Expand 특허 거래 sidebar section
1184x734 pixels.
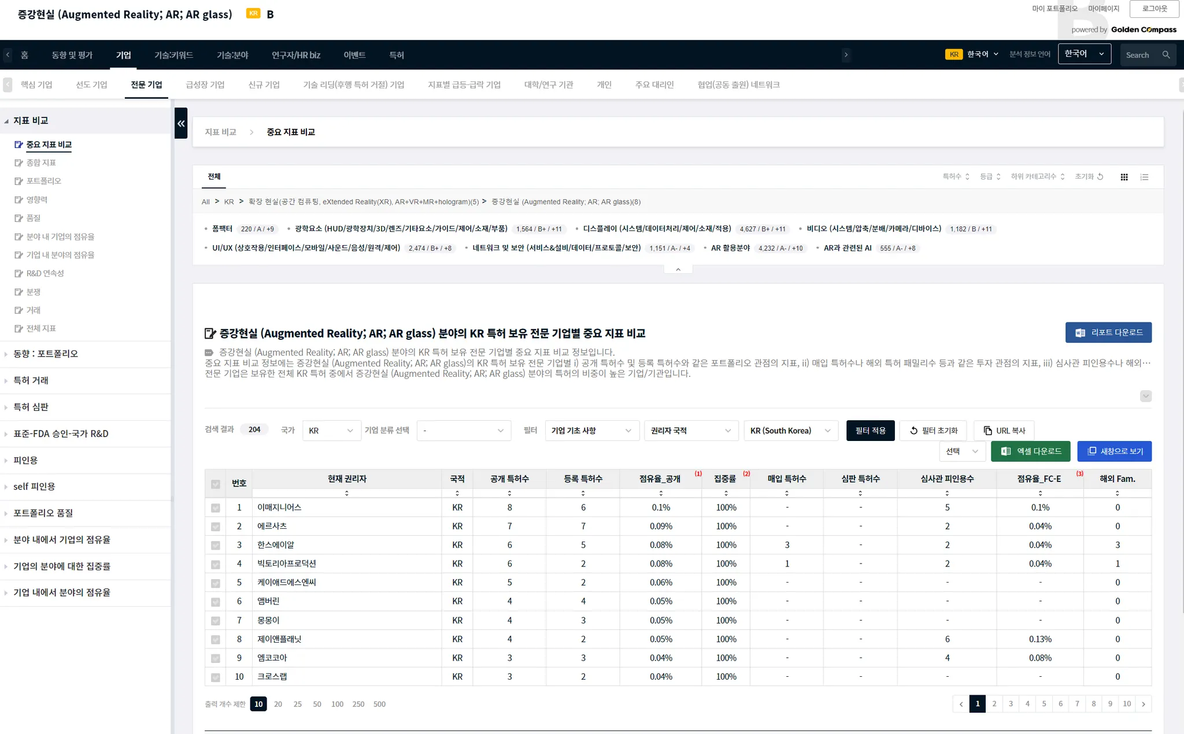tap(31, 380)
